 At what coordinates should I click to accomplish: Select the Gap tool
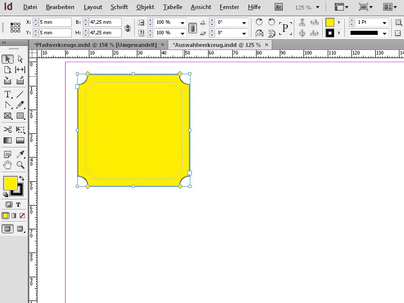point(20,70)
